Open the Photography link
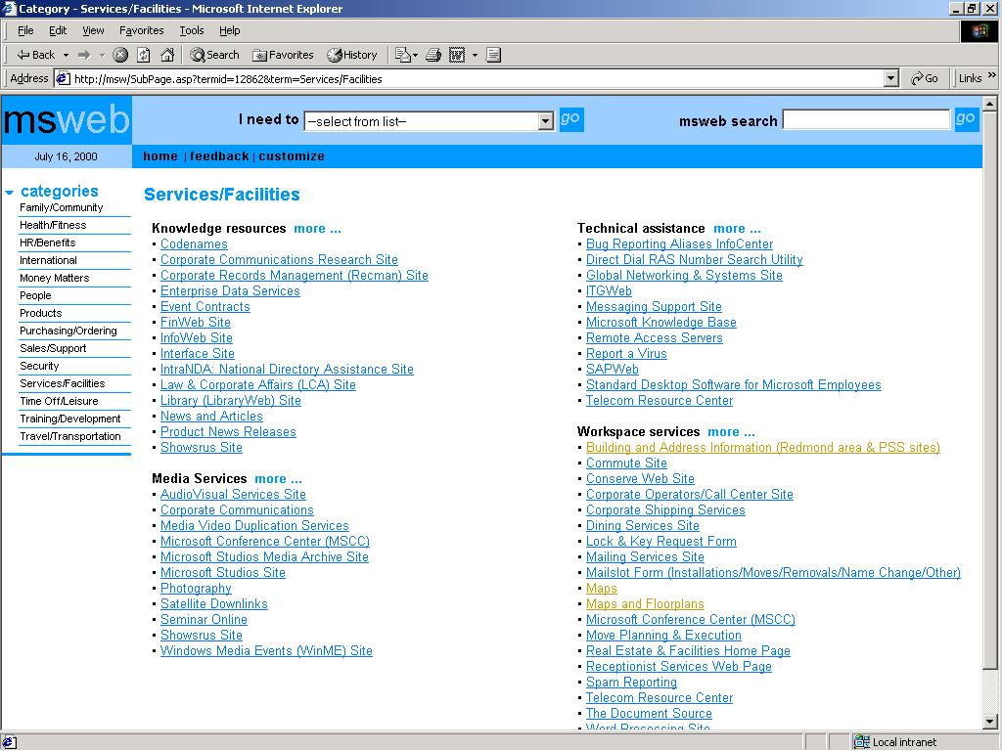 [196, 588]
